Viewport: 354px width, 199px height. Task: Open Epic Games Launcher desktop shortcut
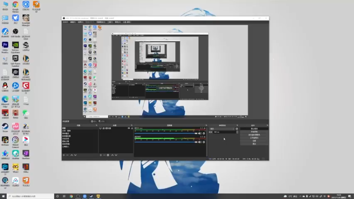pos(15,61)
